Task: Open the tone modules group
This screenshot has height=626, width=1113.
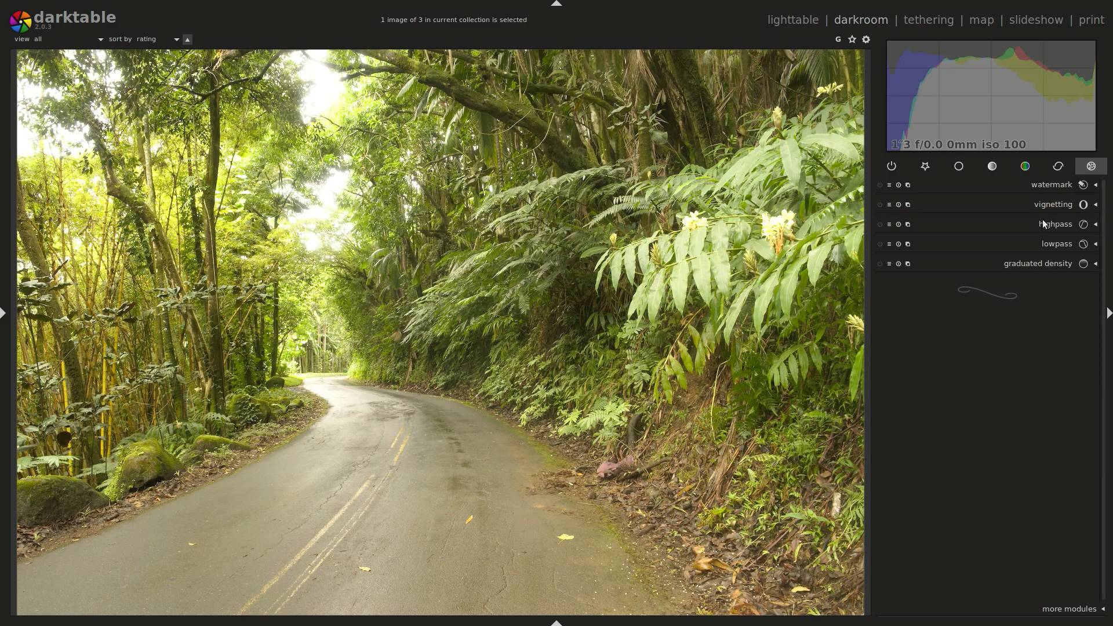Action: click(x=992, y=166)
